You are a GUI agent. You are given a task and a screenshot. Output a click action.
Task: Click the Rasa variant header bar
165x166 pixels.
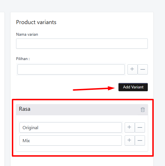pyautogui.click(x=82, y=110)
